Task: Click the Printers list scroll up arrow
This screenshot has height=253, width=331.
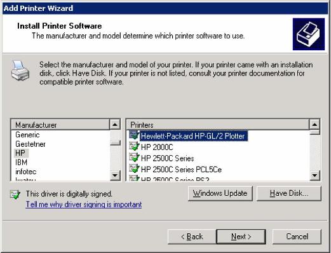Action: (x=314, y=125)
